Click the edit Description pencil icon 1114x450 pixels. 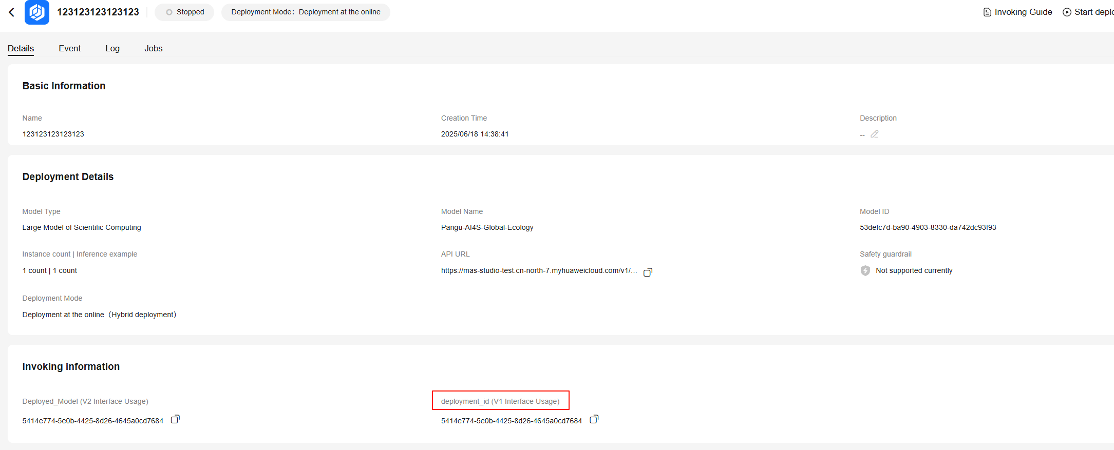[875, 134]
